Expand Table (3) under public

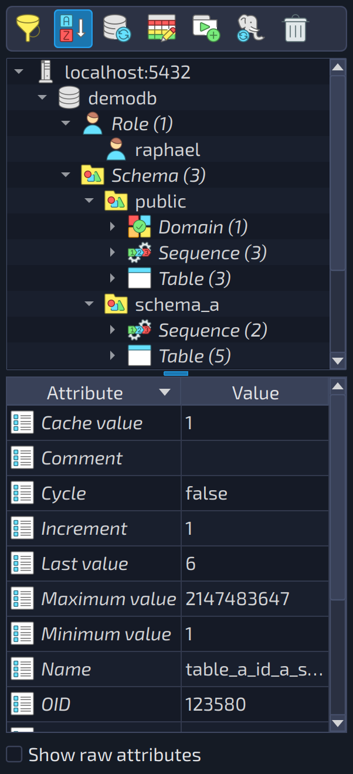(x=113, y=279)
